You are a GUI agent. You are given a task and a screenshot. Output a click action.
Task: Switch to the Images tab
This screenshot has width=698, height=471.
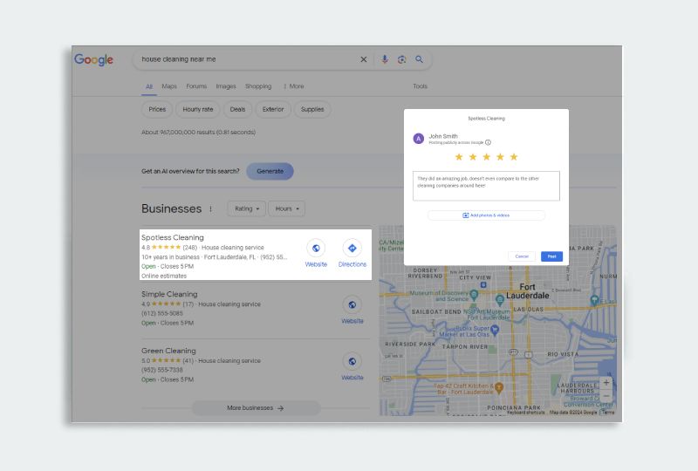tap(226, 86)
